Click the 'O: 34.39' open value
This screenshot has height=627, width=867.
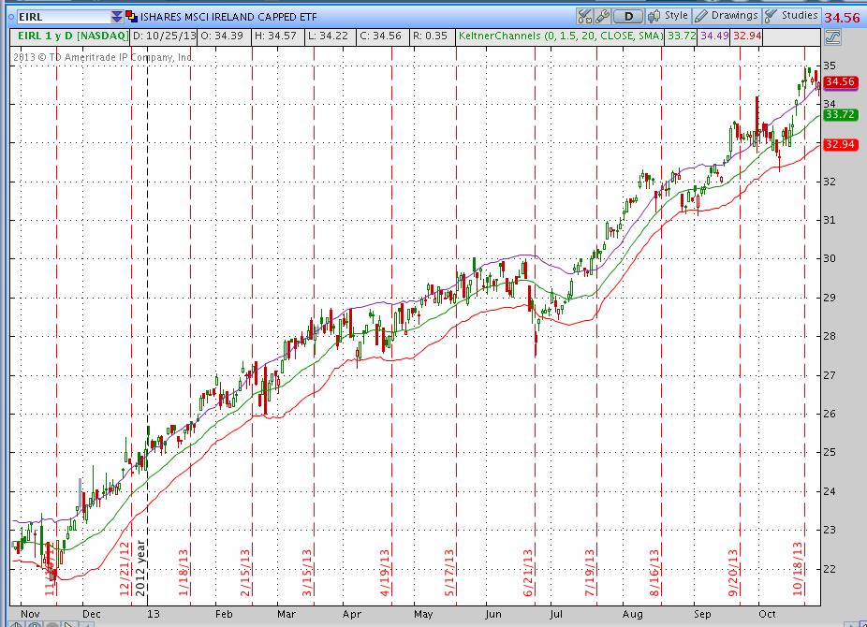point(222,36)
